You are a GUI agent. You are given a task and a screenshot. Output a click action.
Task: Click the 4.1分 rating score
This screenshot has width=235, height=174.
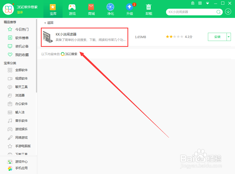tap(189, 37)
